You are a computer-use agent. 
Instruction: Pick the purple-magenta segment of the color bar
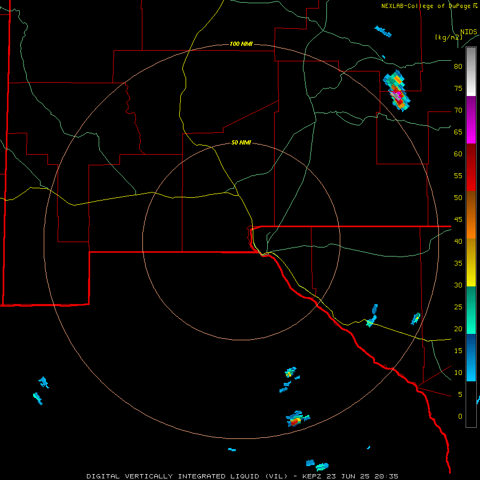pos(471,119)
